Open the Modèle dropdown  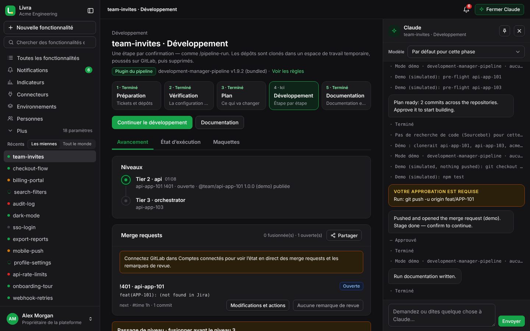point(466,52)
